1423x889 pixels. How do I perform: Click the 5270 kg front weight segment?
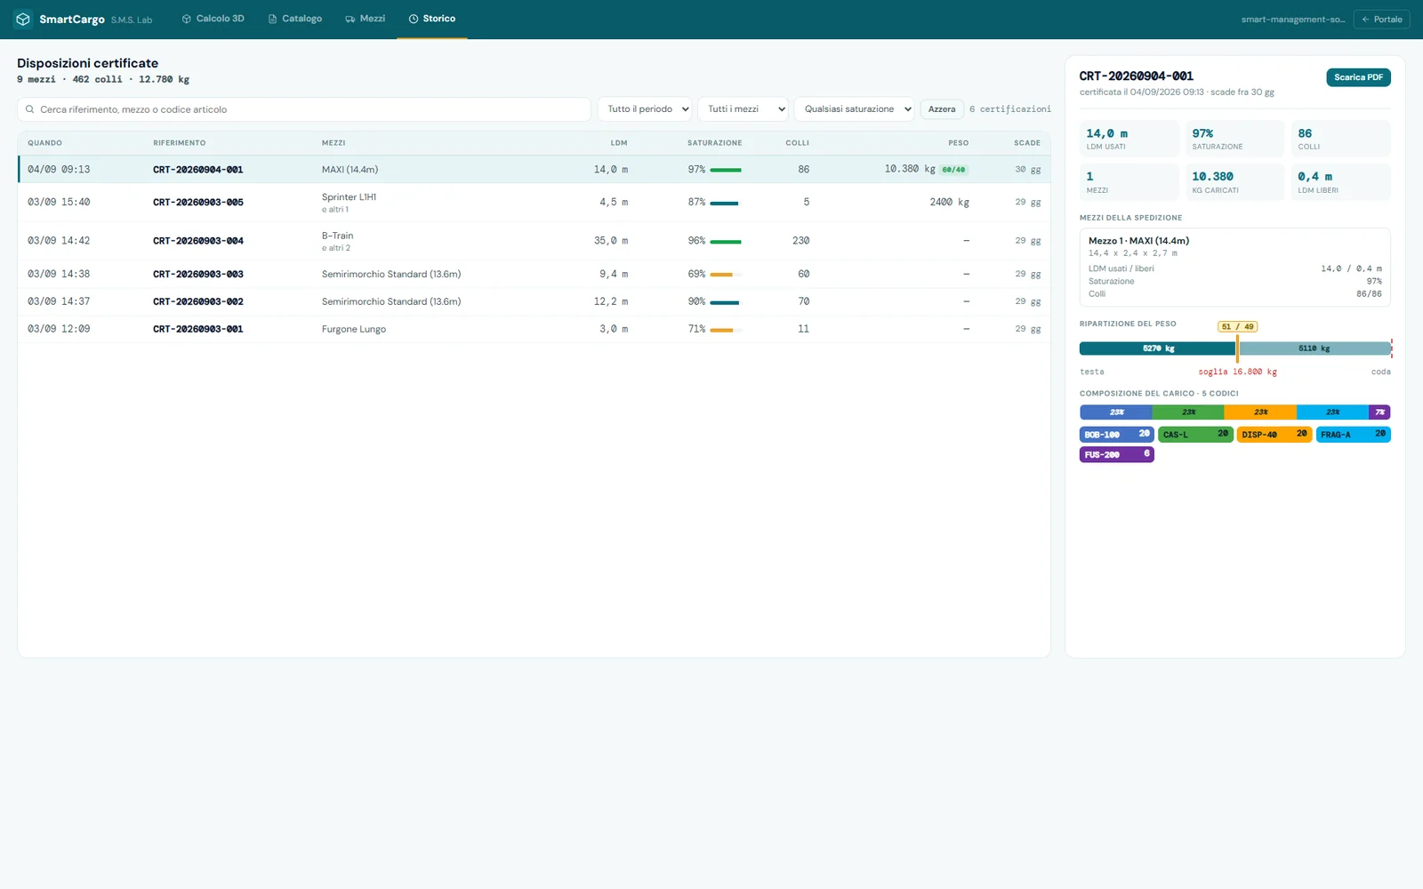(1158, 348)
